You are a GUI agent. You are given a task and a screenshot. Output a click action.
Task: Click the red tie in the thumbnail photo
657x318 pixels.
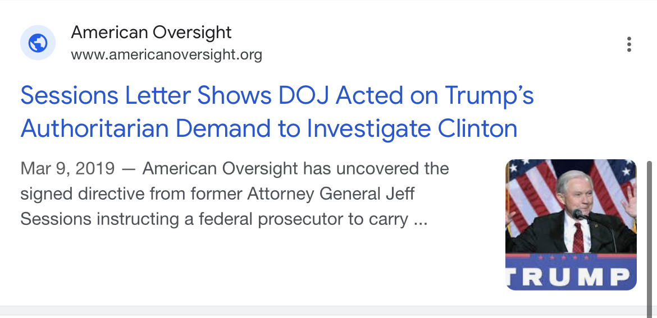coord(578,237)
